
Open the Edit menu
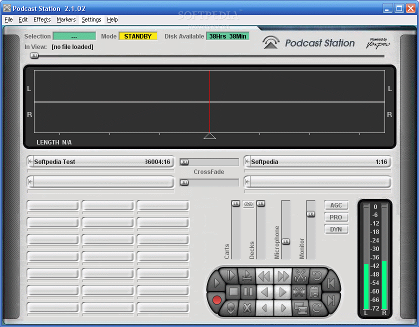click(x=23, y=19)
